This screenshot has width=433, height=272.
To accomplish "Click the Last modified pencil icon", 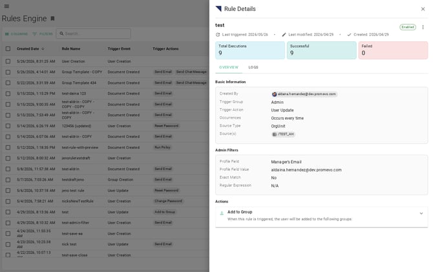I will [284, 35].
